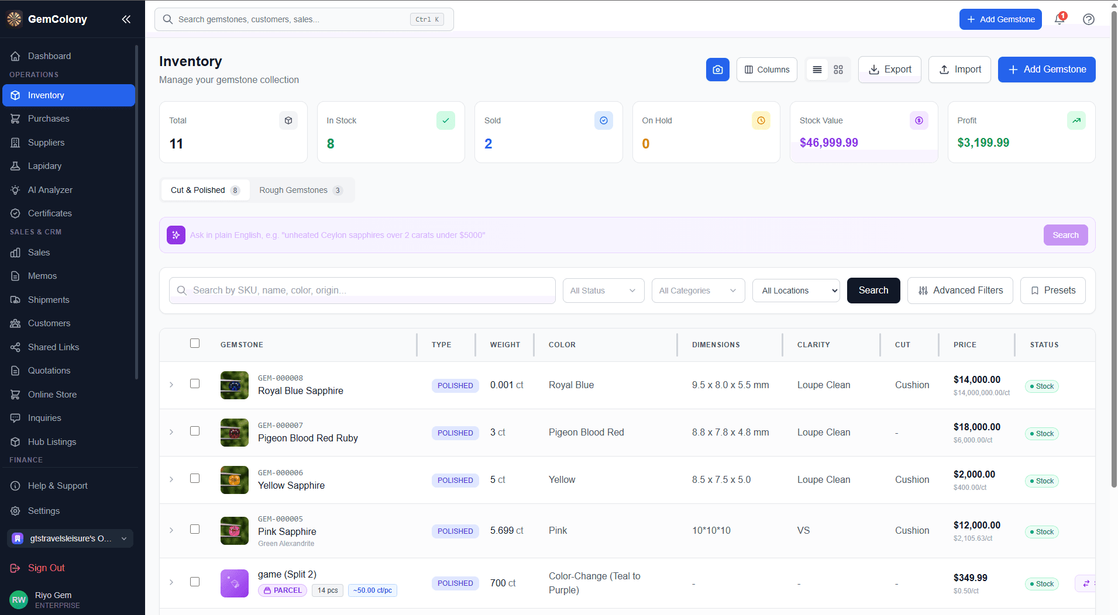Screen dimensions: 1118x615
Task: Click the black Search button
Action: point(873,291)
